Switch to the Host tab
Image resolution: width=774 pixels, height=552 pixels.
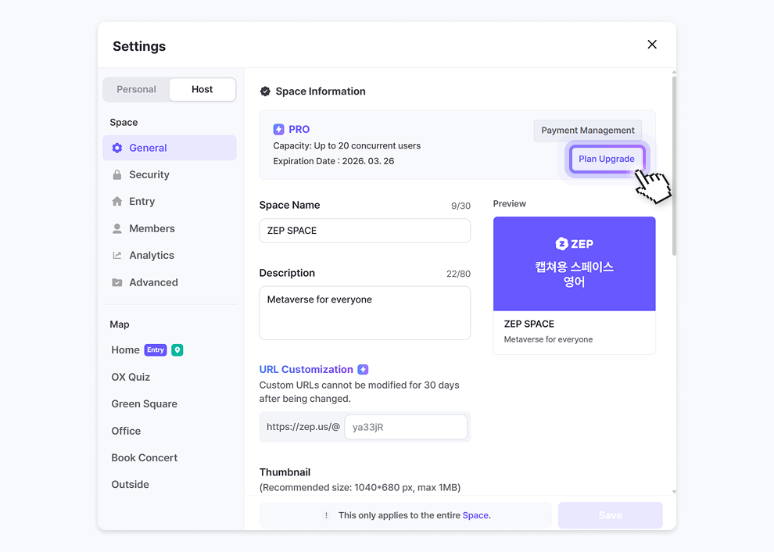(x=202, y=89)
